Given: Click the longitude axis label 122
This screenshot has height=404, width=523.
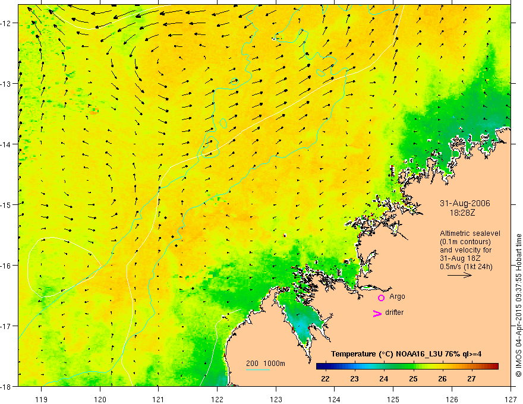Looking at the screenshot, I should click(217, 399).
